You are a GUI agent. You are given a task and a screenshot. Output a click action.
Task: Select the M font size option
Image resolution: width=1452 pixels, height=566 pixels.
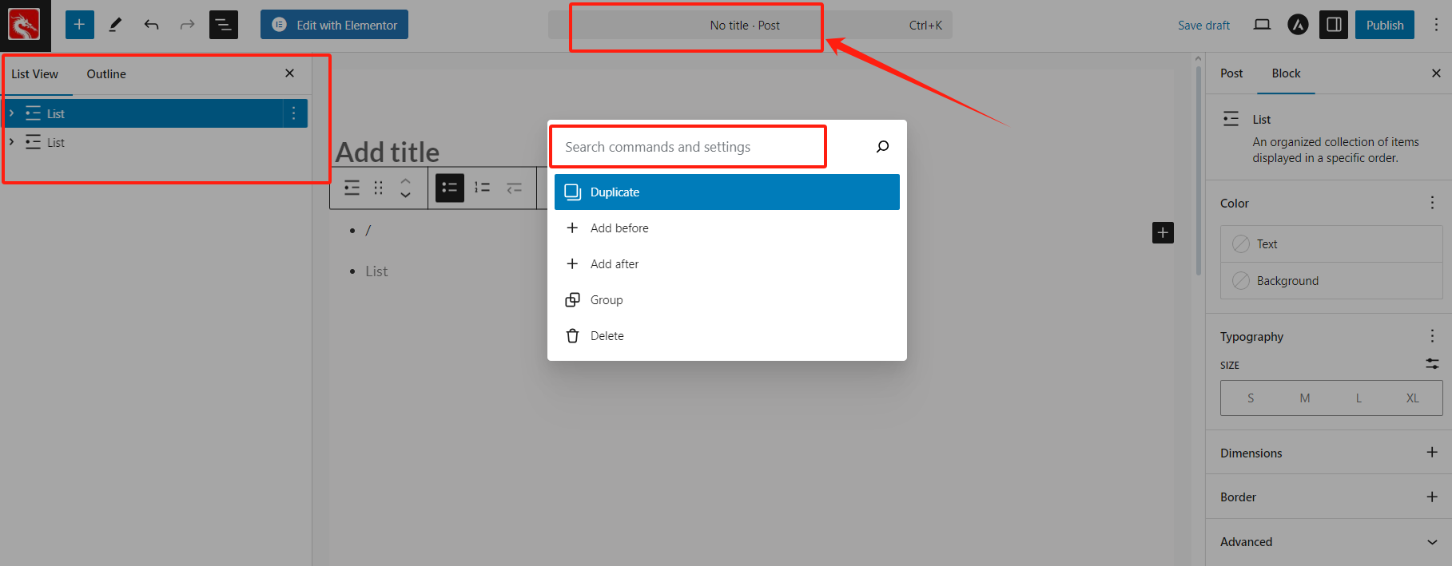pyautogui.click(x=1304, y=398)
